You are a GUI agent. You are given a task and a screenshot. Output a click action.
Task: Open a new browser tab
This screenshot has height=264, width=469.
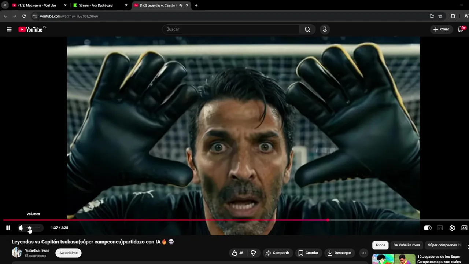tap(196, 5)
